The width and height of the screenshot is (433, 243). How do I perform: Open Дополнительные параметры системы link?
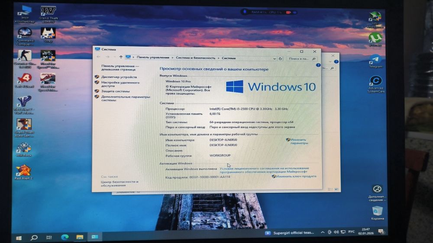[126, 99]
